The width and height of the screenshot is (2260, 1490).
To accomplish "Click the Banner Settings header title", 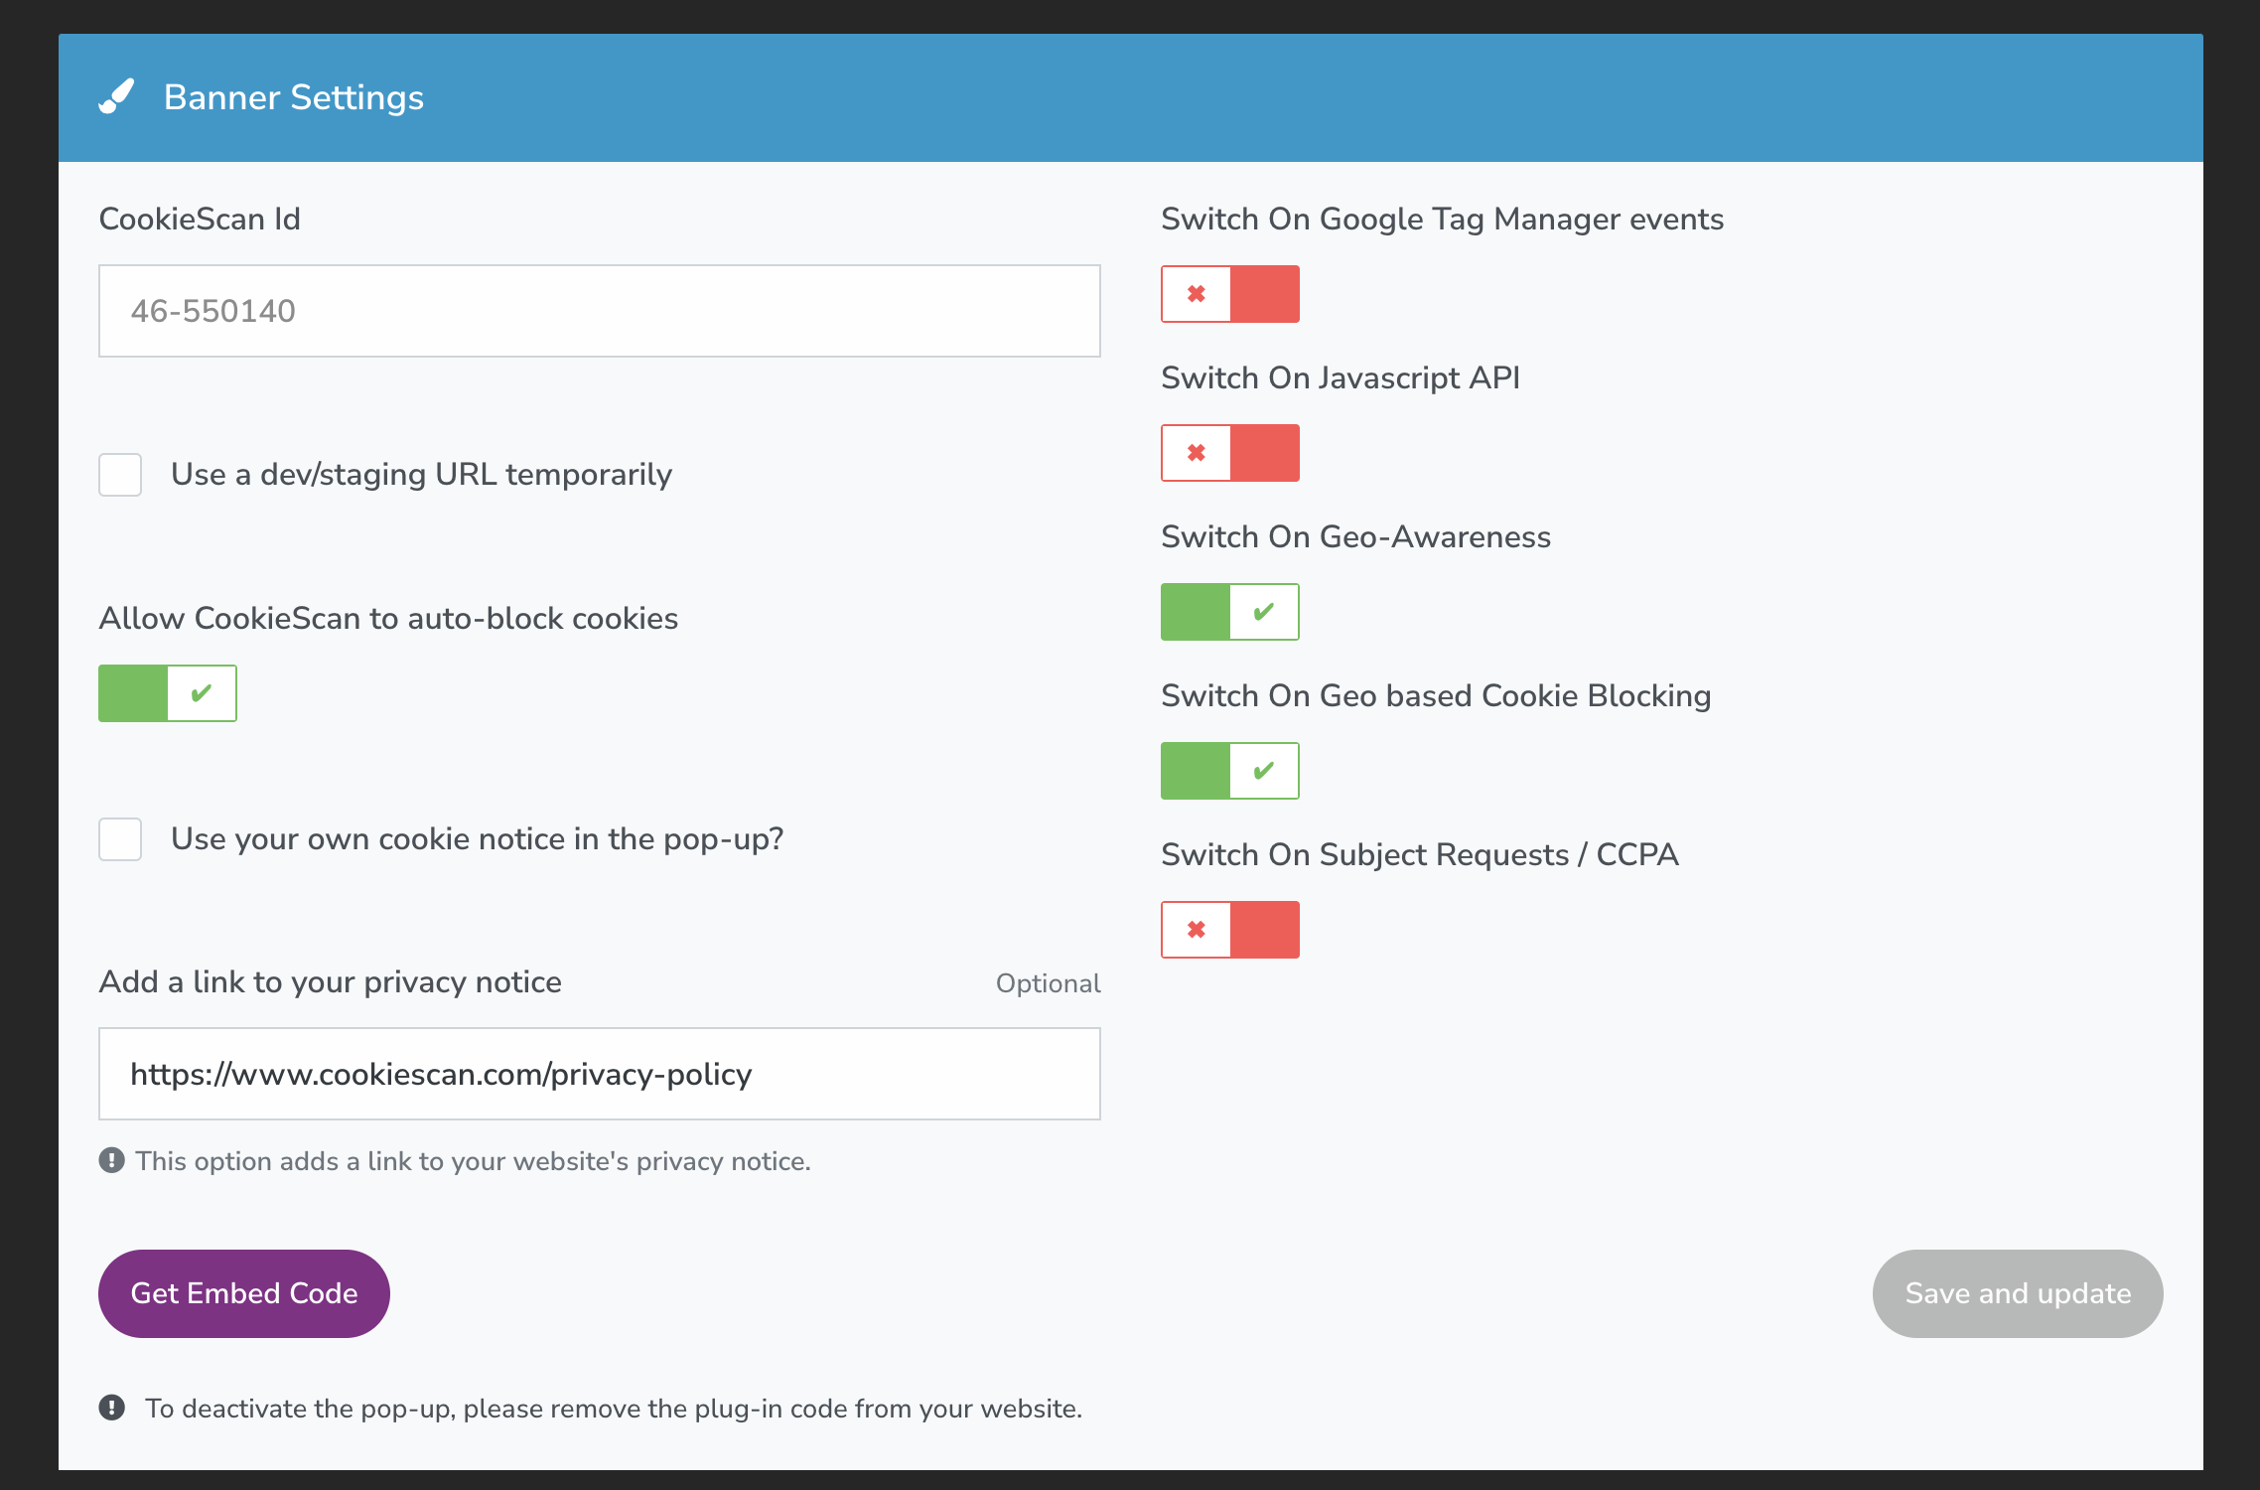I will coord(294,97).
